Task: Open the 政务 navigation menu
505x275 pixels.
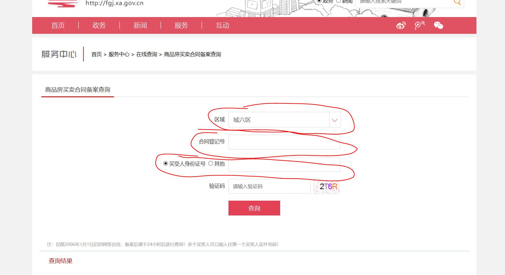Action: (98, 25)
